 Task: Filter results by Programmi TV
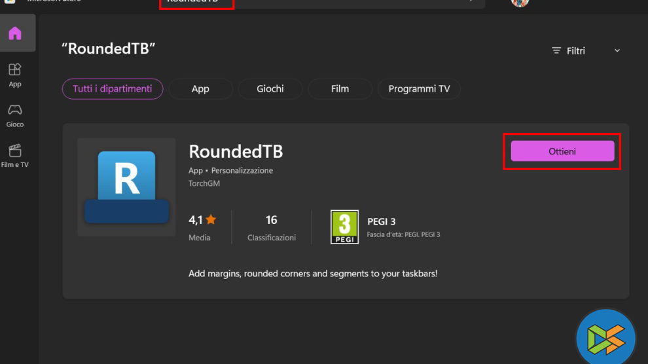point(419,89)
